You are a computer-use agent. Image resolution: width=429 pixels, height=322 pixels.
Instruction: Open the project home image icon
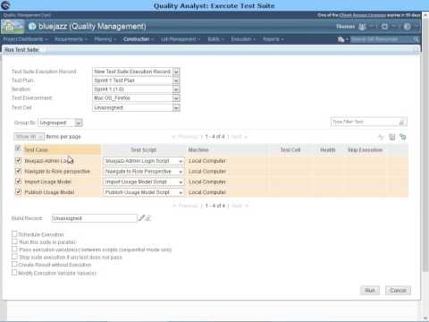(x=13, y=27)
